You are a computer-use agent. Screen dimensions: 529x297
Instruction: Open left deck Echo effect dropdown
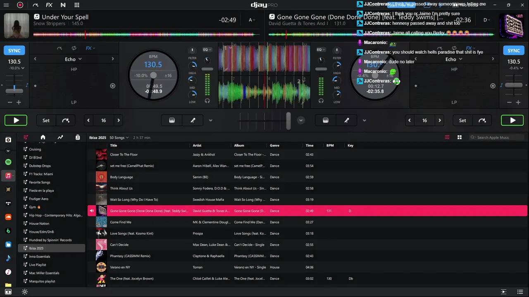click(74, 59)
